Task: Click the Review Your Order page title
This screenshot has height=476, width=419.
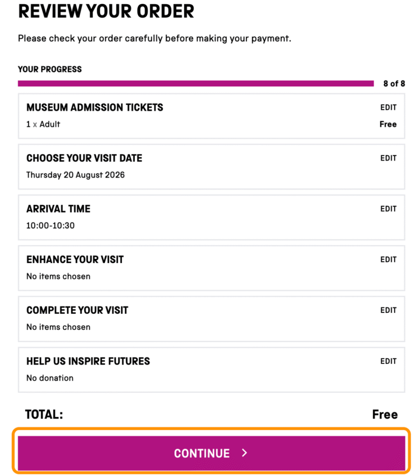Action: pyautogui.click(x=106, y=11)
